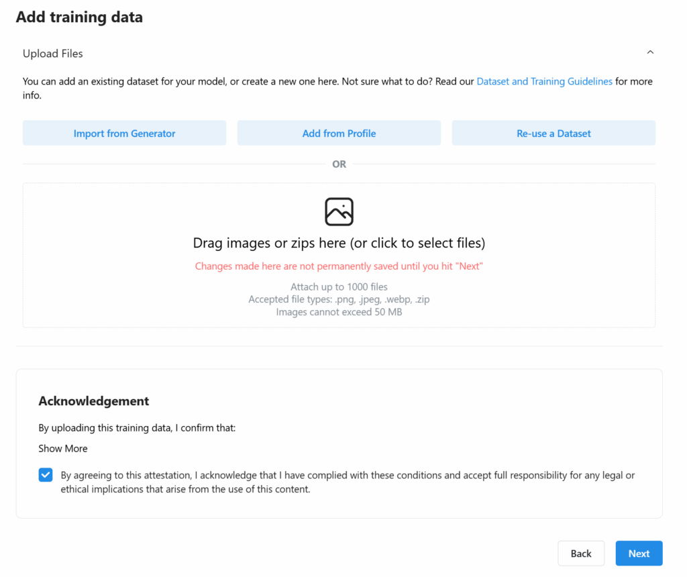
Task: Go to the Next step
Action: (639, 554)
